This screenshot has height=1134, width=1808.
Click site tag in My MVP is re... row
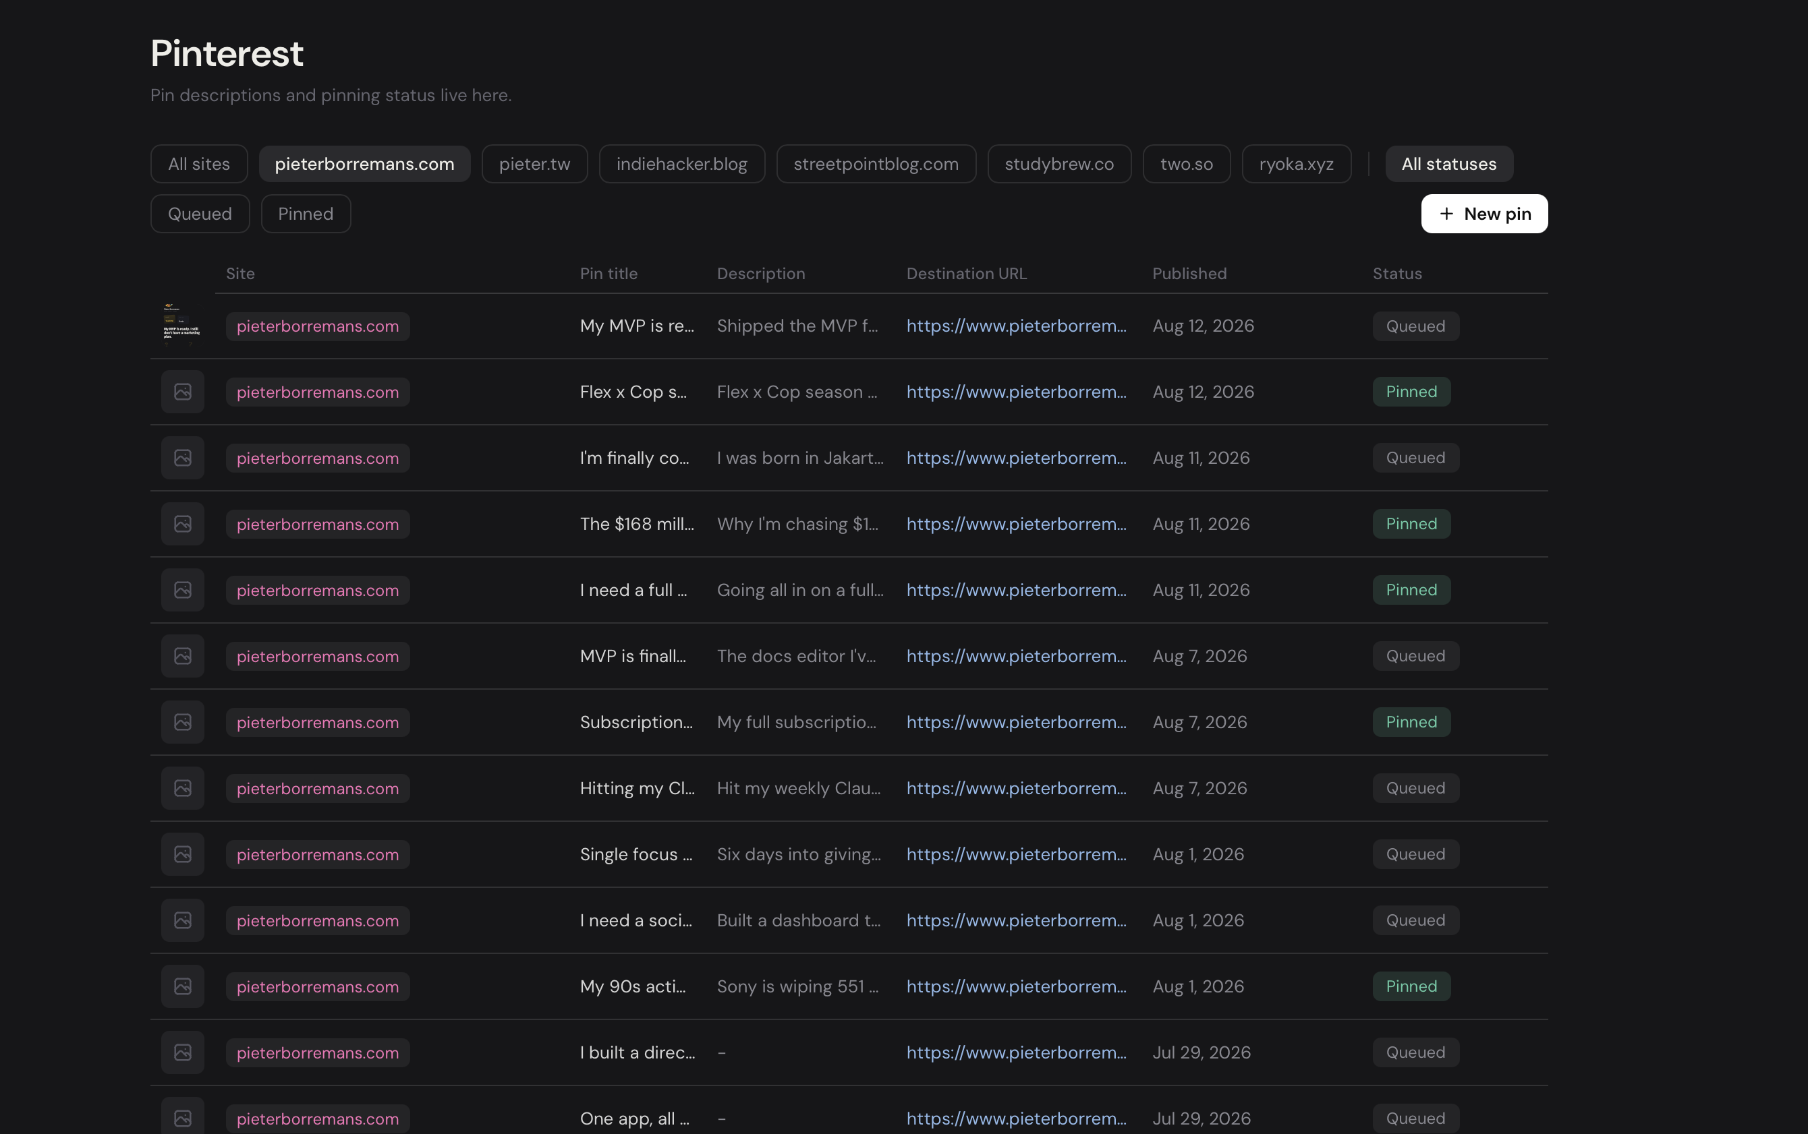pos(318,326)
